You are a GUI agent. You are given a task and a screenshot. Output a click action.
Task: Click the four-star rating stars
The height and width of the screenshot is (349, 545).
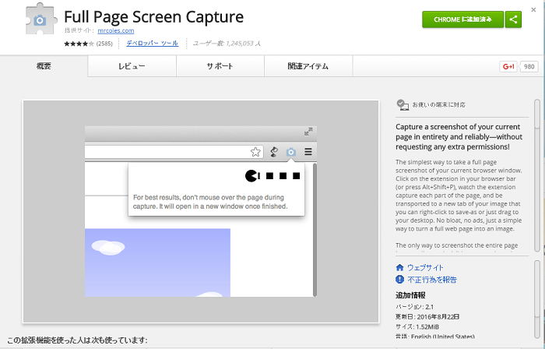(79, 44)
